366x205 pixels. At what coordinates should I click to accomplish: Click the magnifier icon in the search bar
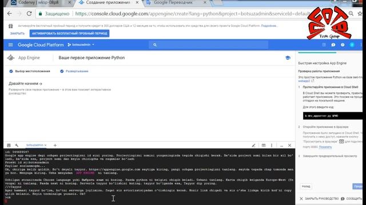tap(155, 44)
